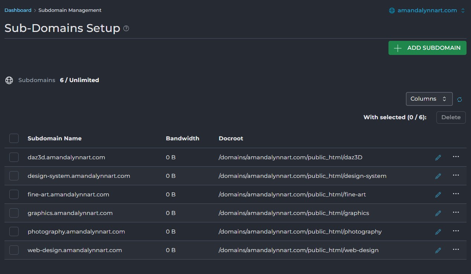Toggle the select-all checkbox in table header
This screenshot has width=471, height=274.
(14, 138)
